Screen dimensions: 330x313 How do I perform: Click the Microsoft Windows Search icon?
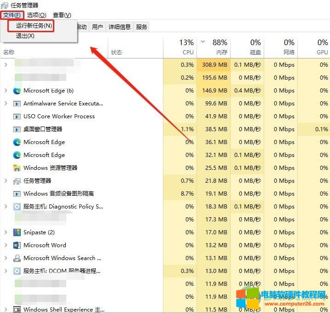(x=17, y=258)
